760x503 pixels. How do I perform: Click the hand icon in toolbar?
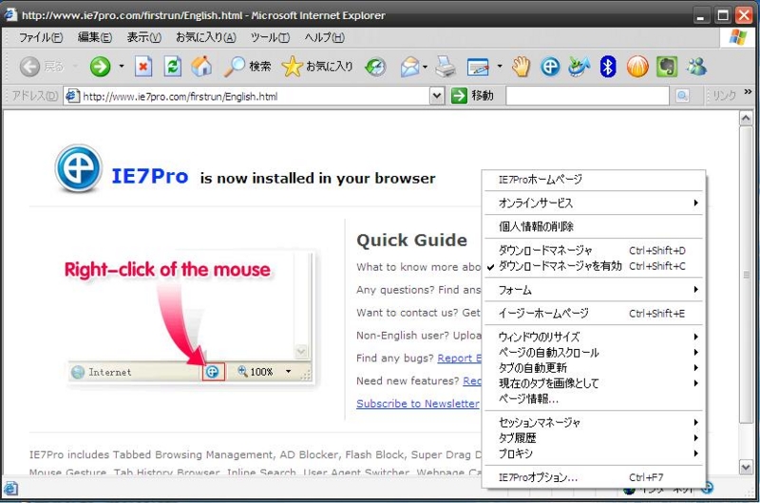[521, 67]
